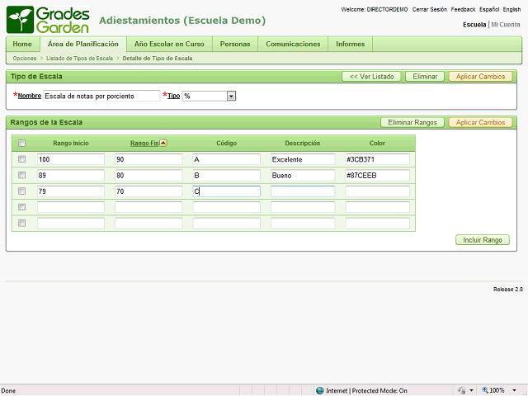Sort by Rango Fin column header
The width and height of the screenshot is (528, 396).
click(144, 143)
